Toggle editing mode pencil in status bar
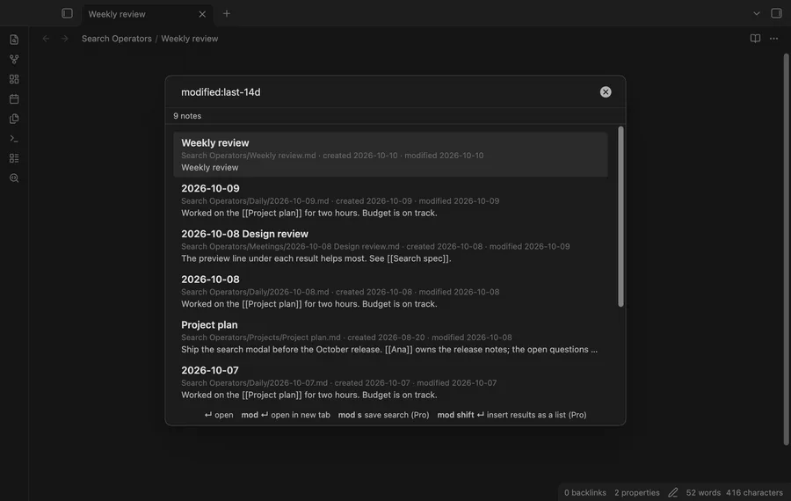 (672, 492)
